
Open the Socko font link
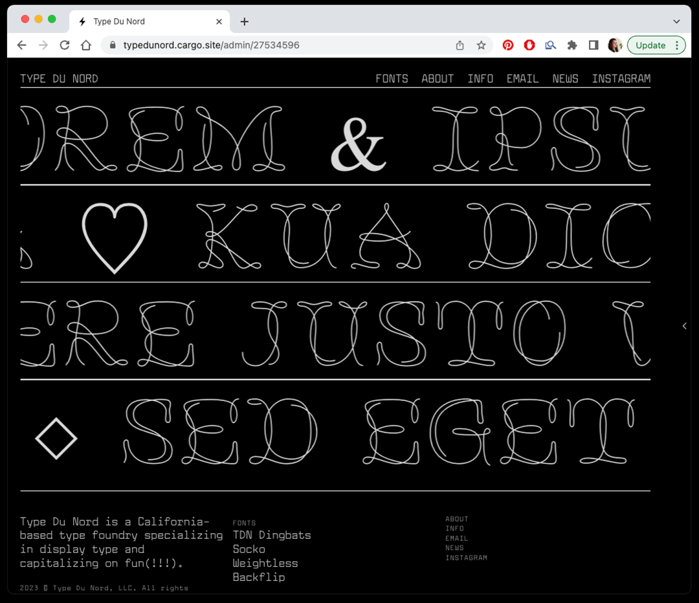coord(249,549)
